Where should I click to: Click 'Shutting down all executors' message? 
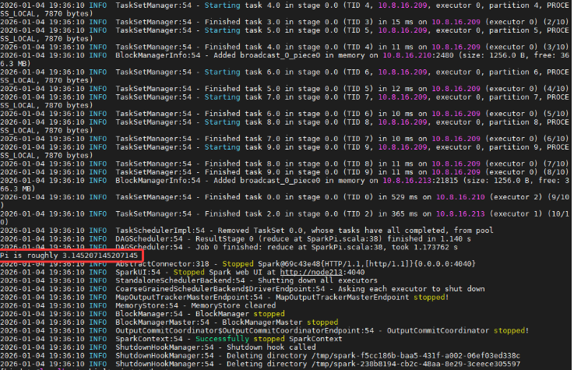(x=318, y=280)
